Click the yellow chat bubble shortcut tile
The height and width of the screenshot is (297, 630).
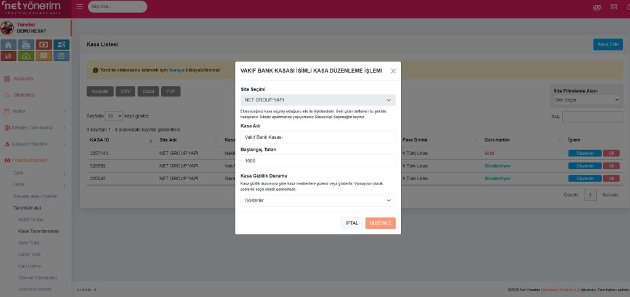44,56
